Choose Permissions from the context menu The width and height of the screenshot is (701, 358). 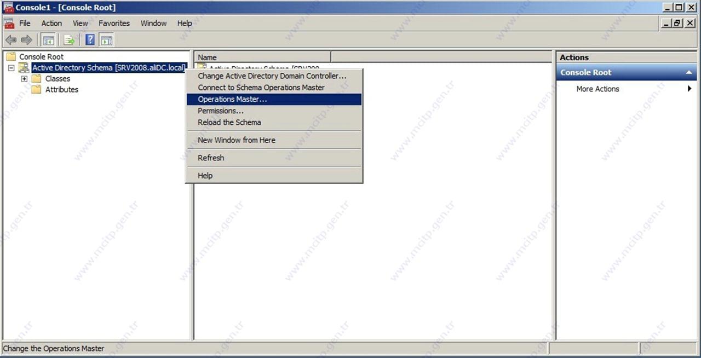pyautogui.click(x=274, y=111)
